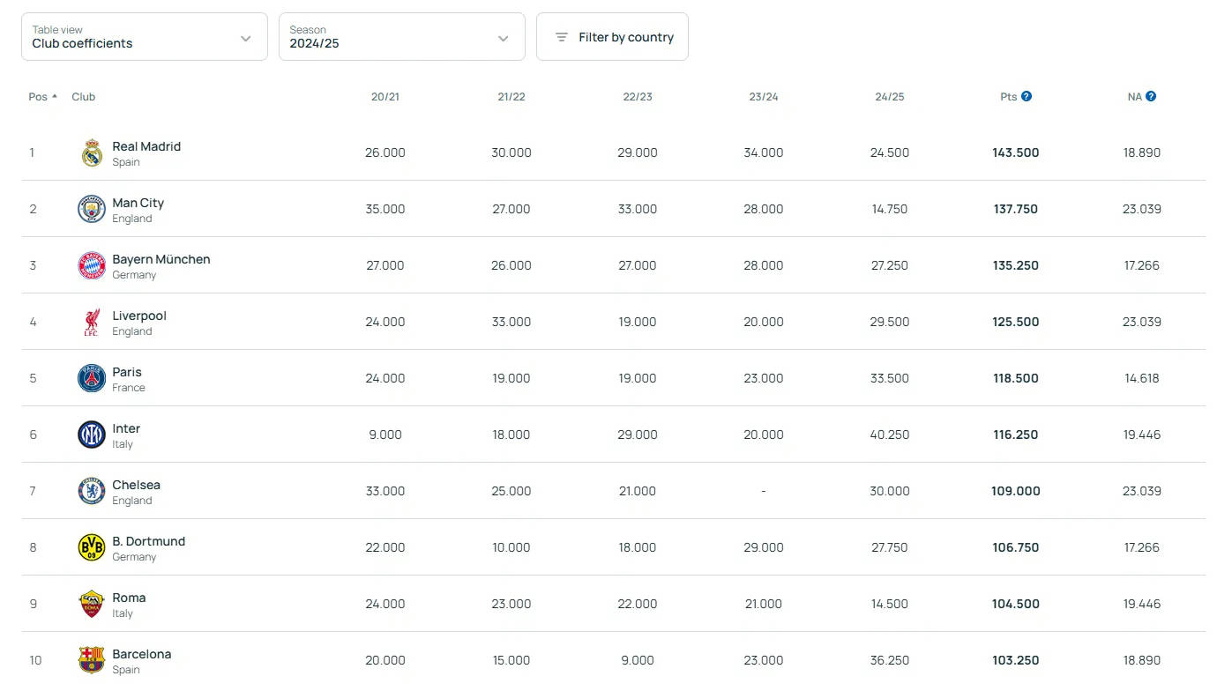Viewport: 1217px width, 691px height.
Task: Open the Real Madrid club link
Action: (146, 146)
